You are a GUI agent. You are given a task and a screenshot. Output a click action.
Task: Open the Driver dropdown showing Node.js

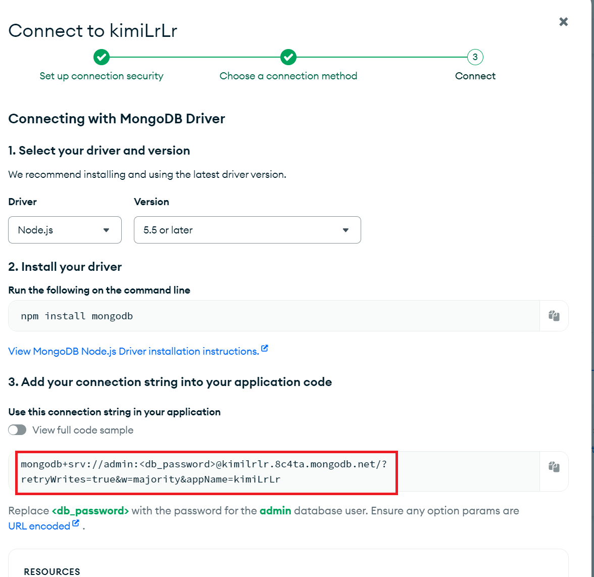pyautogui.click(x=65, y=230)
